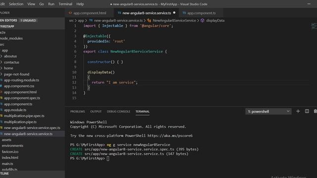The height and width of the screenshot is (178, 317).
Task: Open main.ts in explorer
Action: [x=7, y=164]
